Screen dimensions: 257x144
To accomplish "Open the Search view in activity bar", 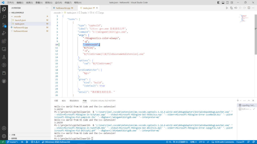I will (x=4, y=17).
